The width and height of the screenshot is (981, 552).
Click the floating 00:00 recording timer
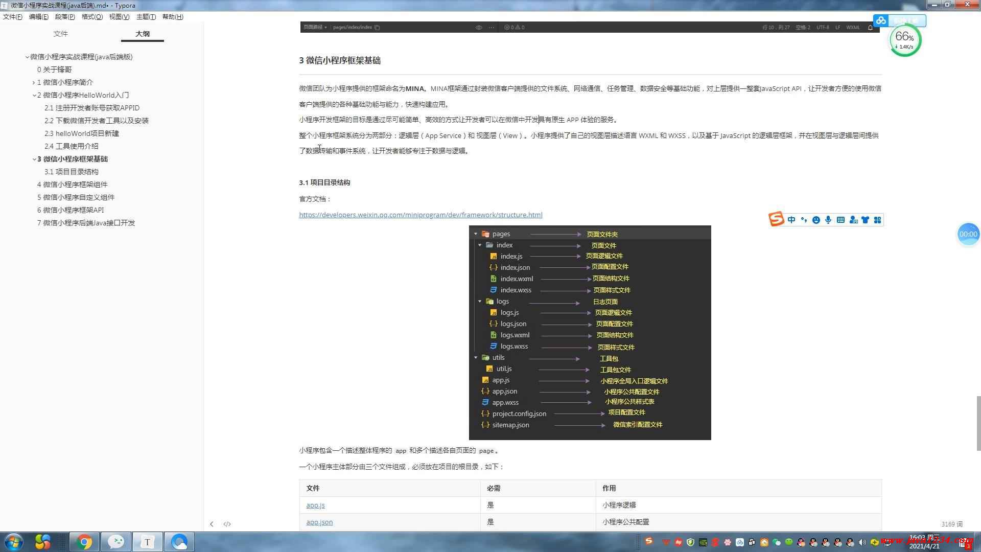pos(968,234)
